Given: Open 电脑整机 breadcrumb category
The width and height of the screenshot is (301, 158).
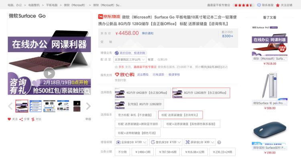Looking at the screenshot, I should pyautogui.click(x=34, y=5).
